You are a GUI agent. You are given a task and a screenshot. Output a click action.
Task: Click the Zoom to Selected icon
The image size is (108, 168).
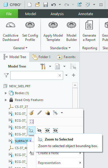pos(31,131)
